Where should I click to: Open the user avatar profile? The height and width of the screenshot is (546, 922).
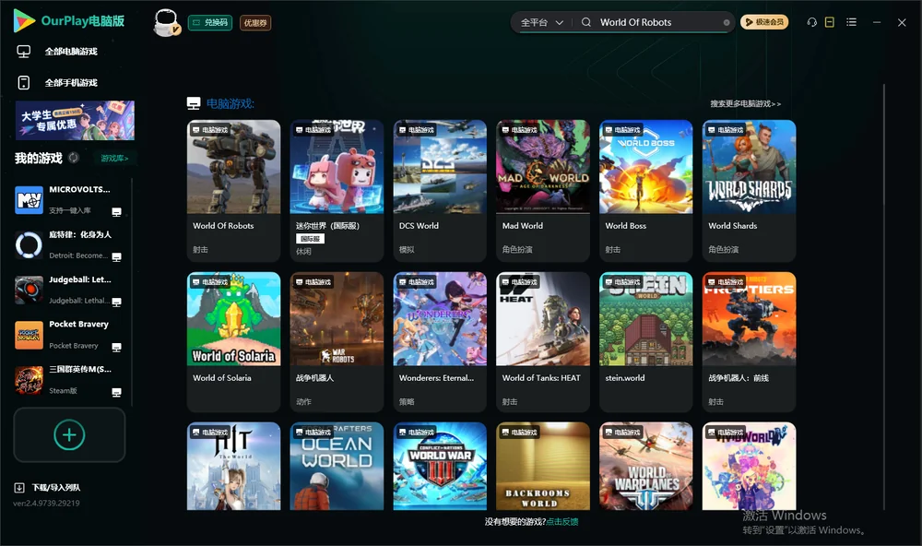tap(166, 22)
